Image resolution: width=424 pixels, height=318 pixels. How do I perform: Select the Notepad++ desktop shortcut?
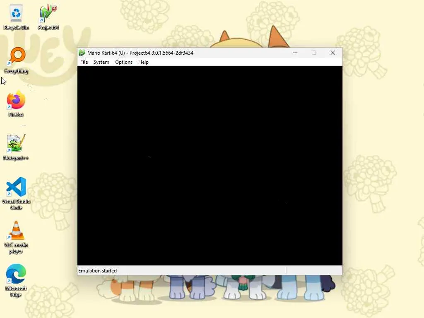tap(16, 147)
